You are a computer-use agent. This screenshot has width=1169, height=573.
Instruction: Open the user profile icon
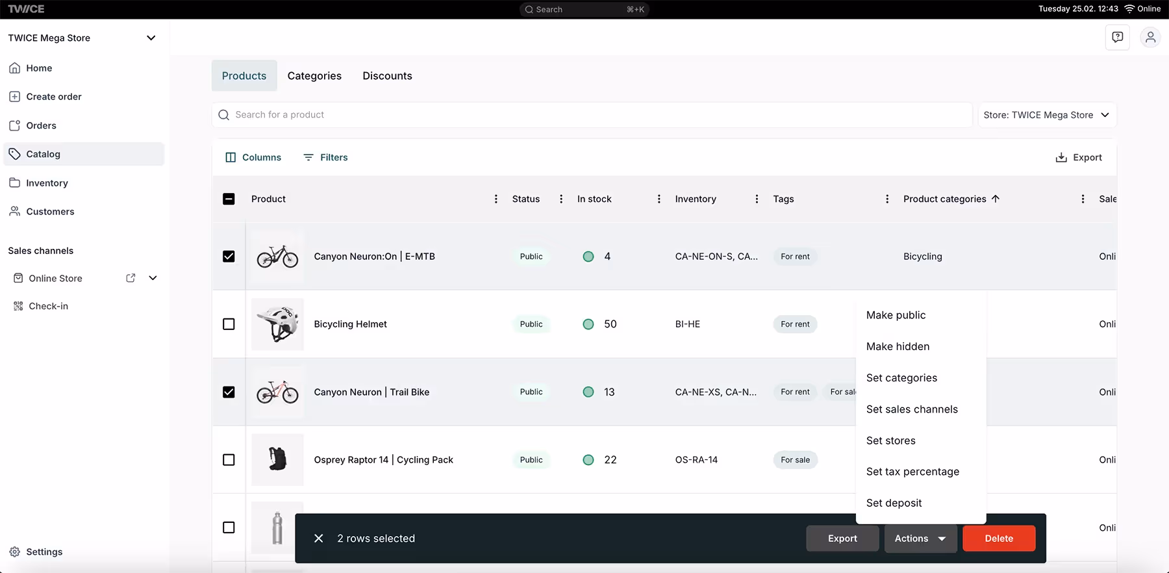[x=1150, y=38]
